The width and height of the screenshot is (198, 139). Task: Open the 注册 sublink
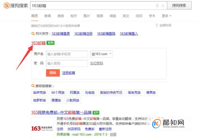coord(60,129)
